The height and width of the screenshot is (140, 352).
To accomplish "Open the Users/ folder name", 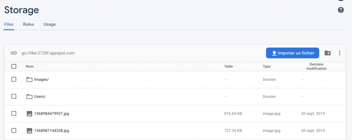I will pos(40,97).
